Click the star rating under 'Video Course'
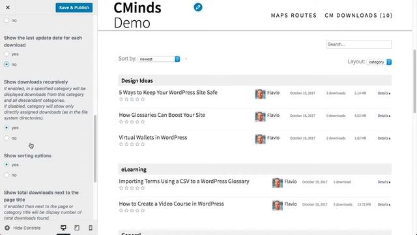The height and width of the screenshot is (235, 417). click(x=132, y=210)
